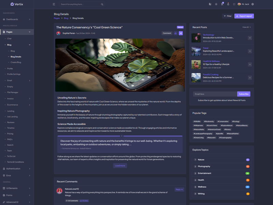Screen dimensions: 273x205
Task: Toggle fullscreen mode
Action: point(234,4)
